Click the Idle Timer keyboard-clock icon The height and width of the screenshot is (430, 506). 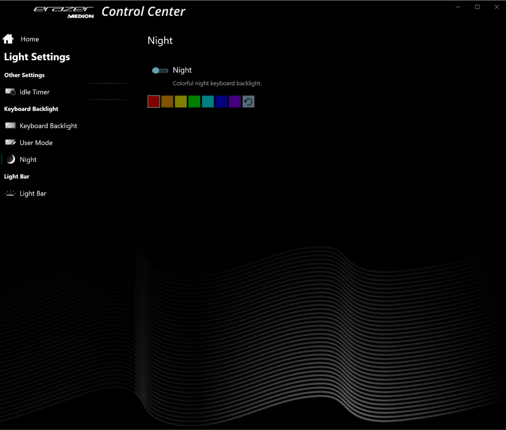(x=10, y=92)
